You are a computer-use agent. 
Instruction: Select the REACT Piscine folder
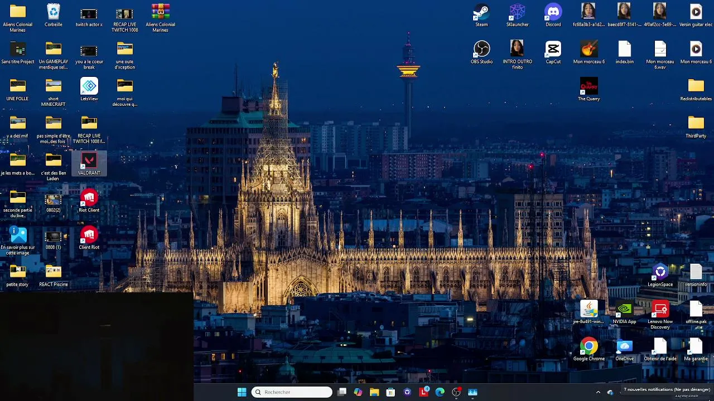54,272
